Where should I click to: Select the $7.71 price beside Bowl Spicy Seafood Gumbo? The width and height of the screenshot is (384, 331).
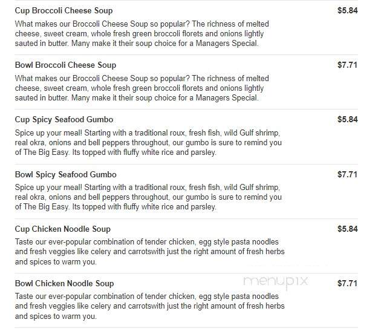tap(347, 175)
